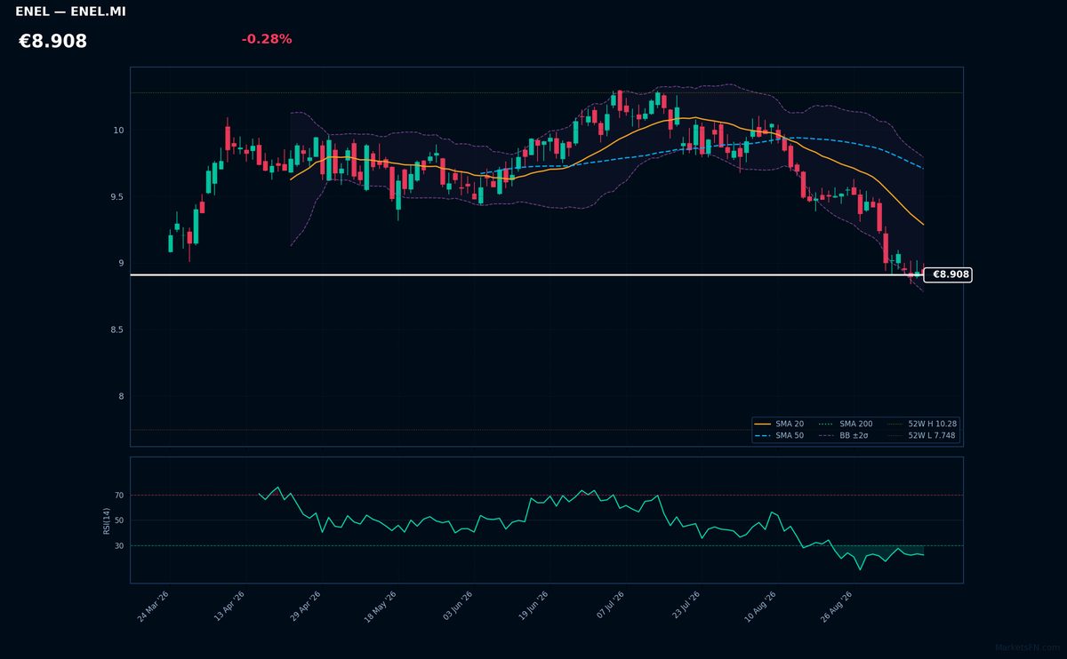Click the "13 Apr '26" date label
Screen dimensions: 1067x659
pyautogui.click(x=229, y=607)
